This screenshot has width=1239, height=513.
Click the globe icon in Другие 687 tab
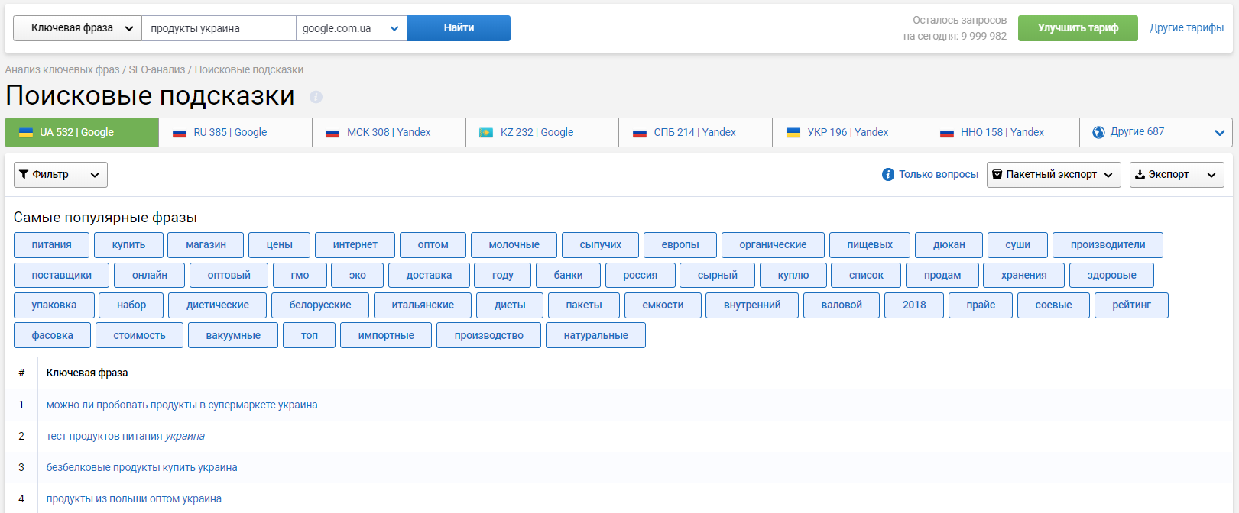[1098, 132]
